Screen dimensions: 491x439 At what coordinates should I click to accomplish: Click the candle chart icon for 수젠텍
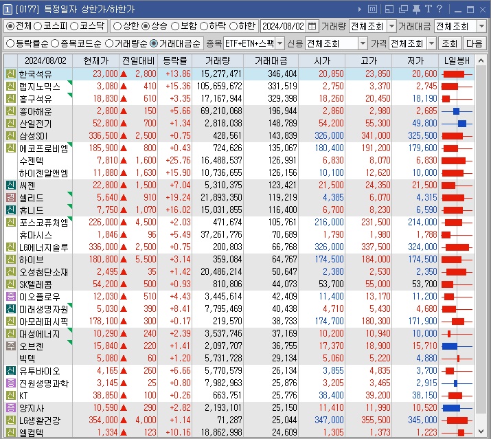[457, 161]
